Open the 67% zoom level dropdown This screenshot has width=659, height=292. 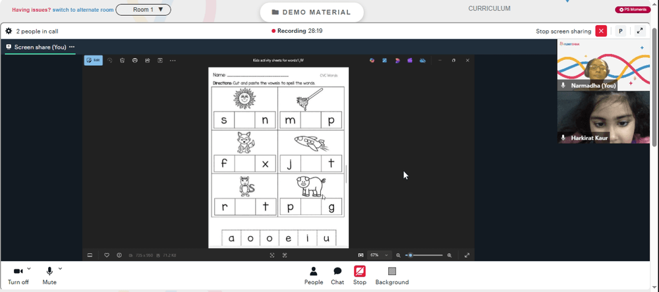(380, 255)
